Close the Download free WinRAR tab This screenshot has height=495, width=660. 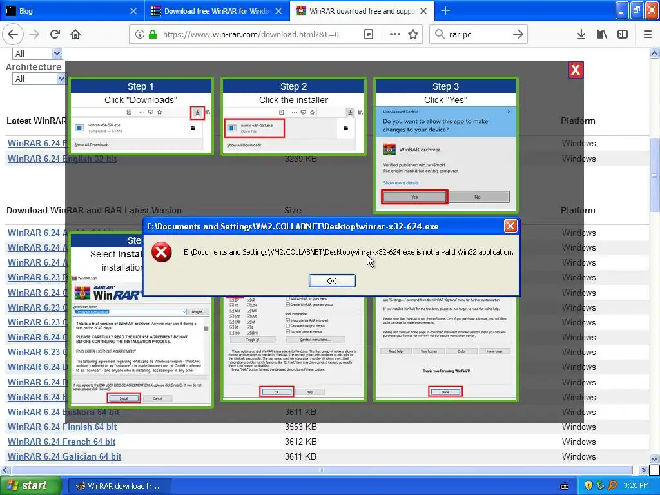tap(278, 11)
